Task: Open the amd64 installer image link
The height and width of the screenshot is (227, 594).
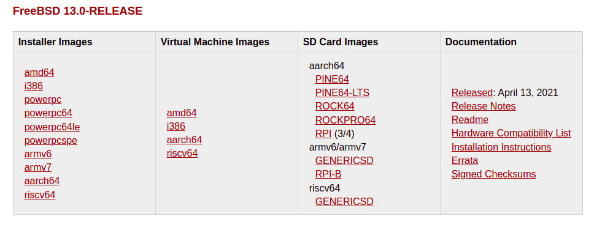Action: tap(39, 73)
